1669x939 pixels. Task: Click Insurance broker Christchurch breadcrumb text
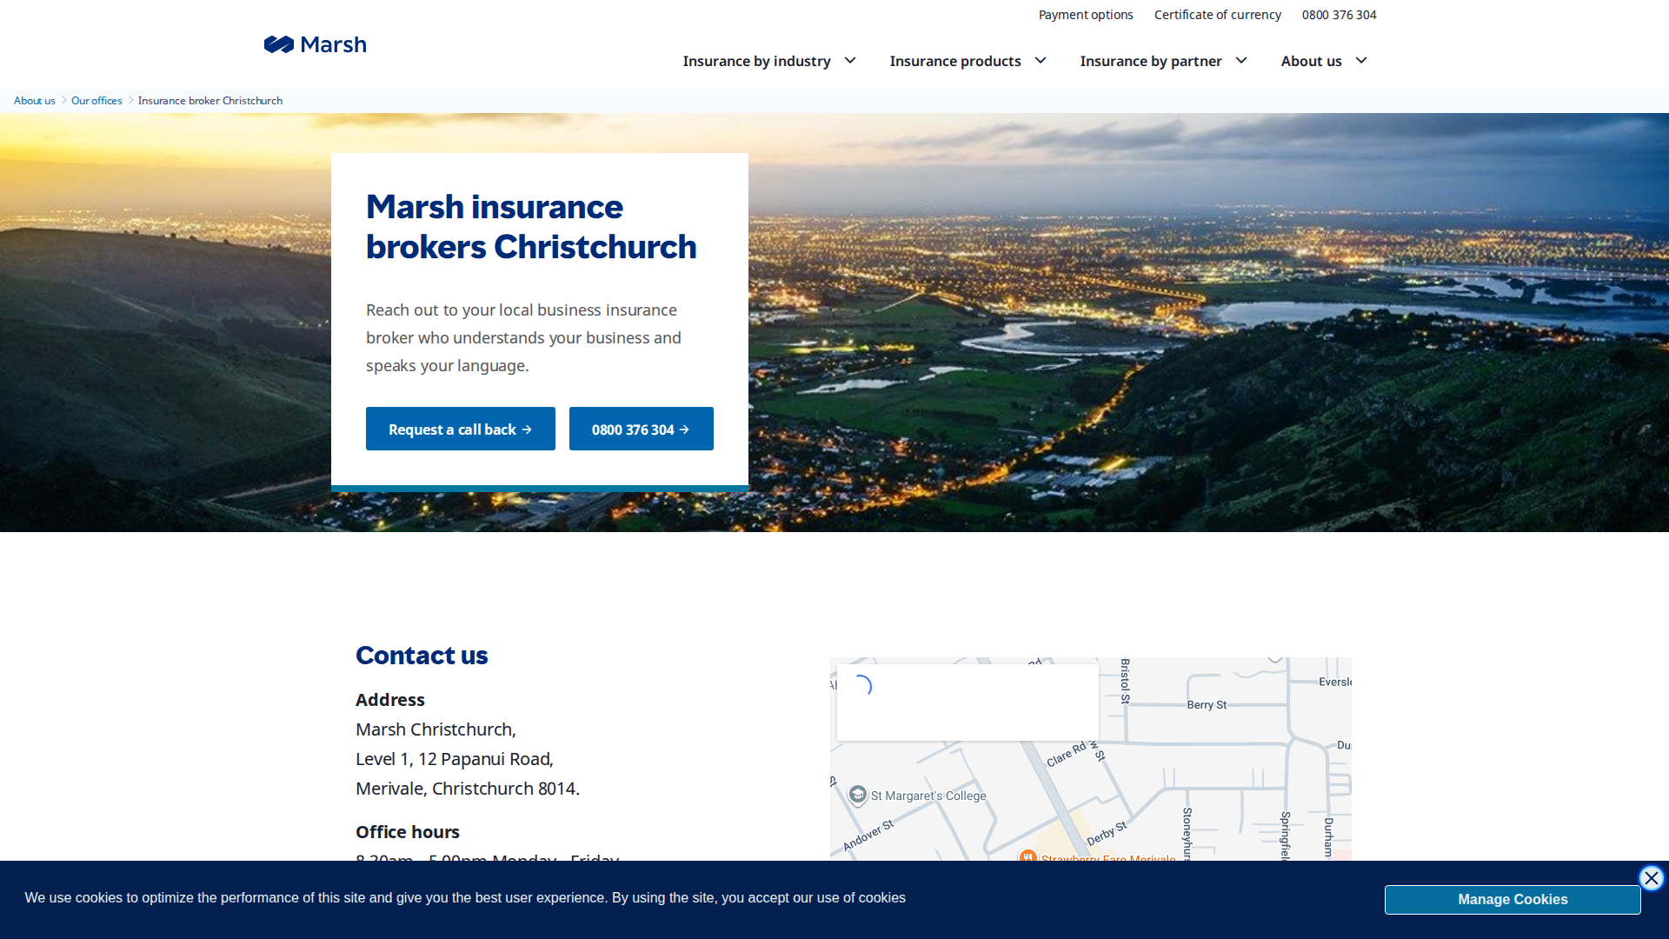pos(210,101)
